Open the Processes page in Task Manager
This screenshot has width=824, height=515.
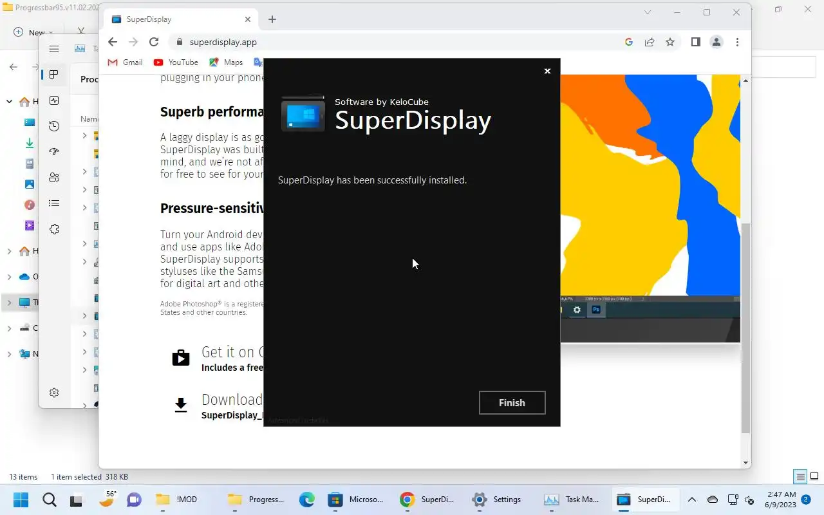click(54, 75)
